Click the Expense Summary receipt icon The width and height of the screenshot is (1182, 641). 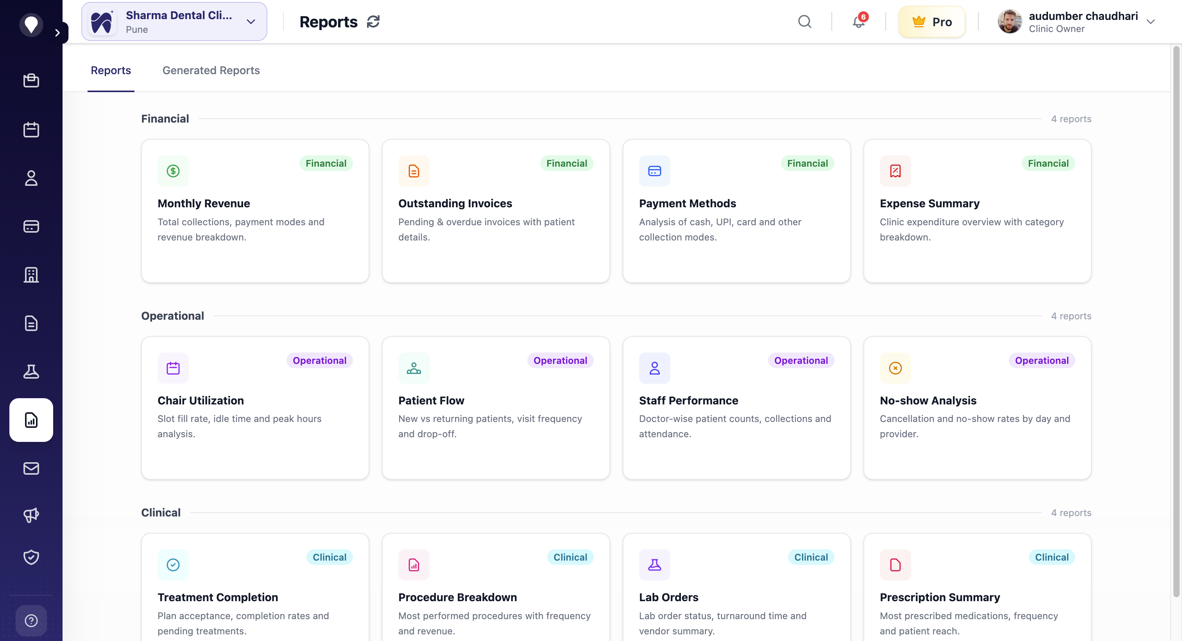(x=895, y=171)
